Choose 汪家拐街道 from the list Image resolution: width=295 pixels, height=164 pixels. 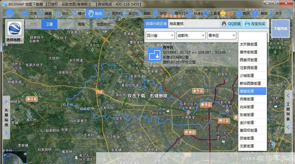coord(252,68)
